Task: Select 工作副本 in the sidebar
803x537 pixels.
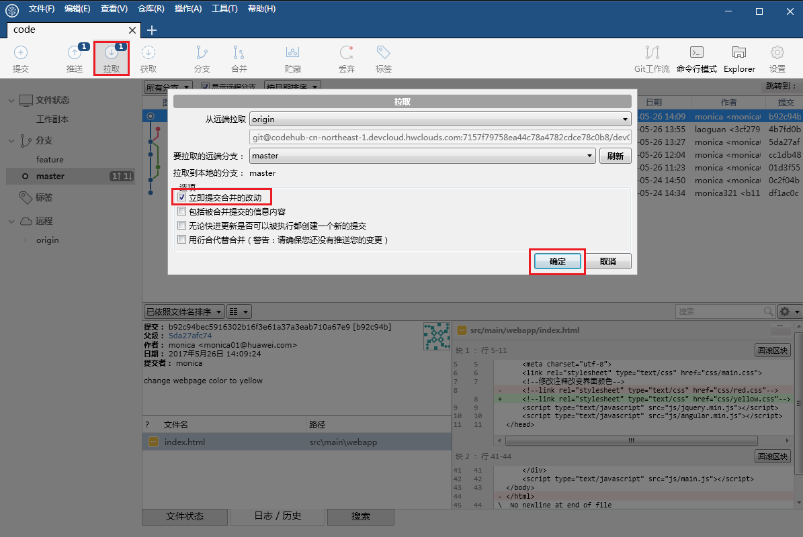Action: pyautogui.click(x=52, y=119)
